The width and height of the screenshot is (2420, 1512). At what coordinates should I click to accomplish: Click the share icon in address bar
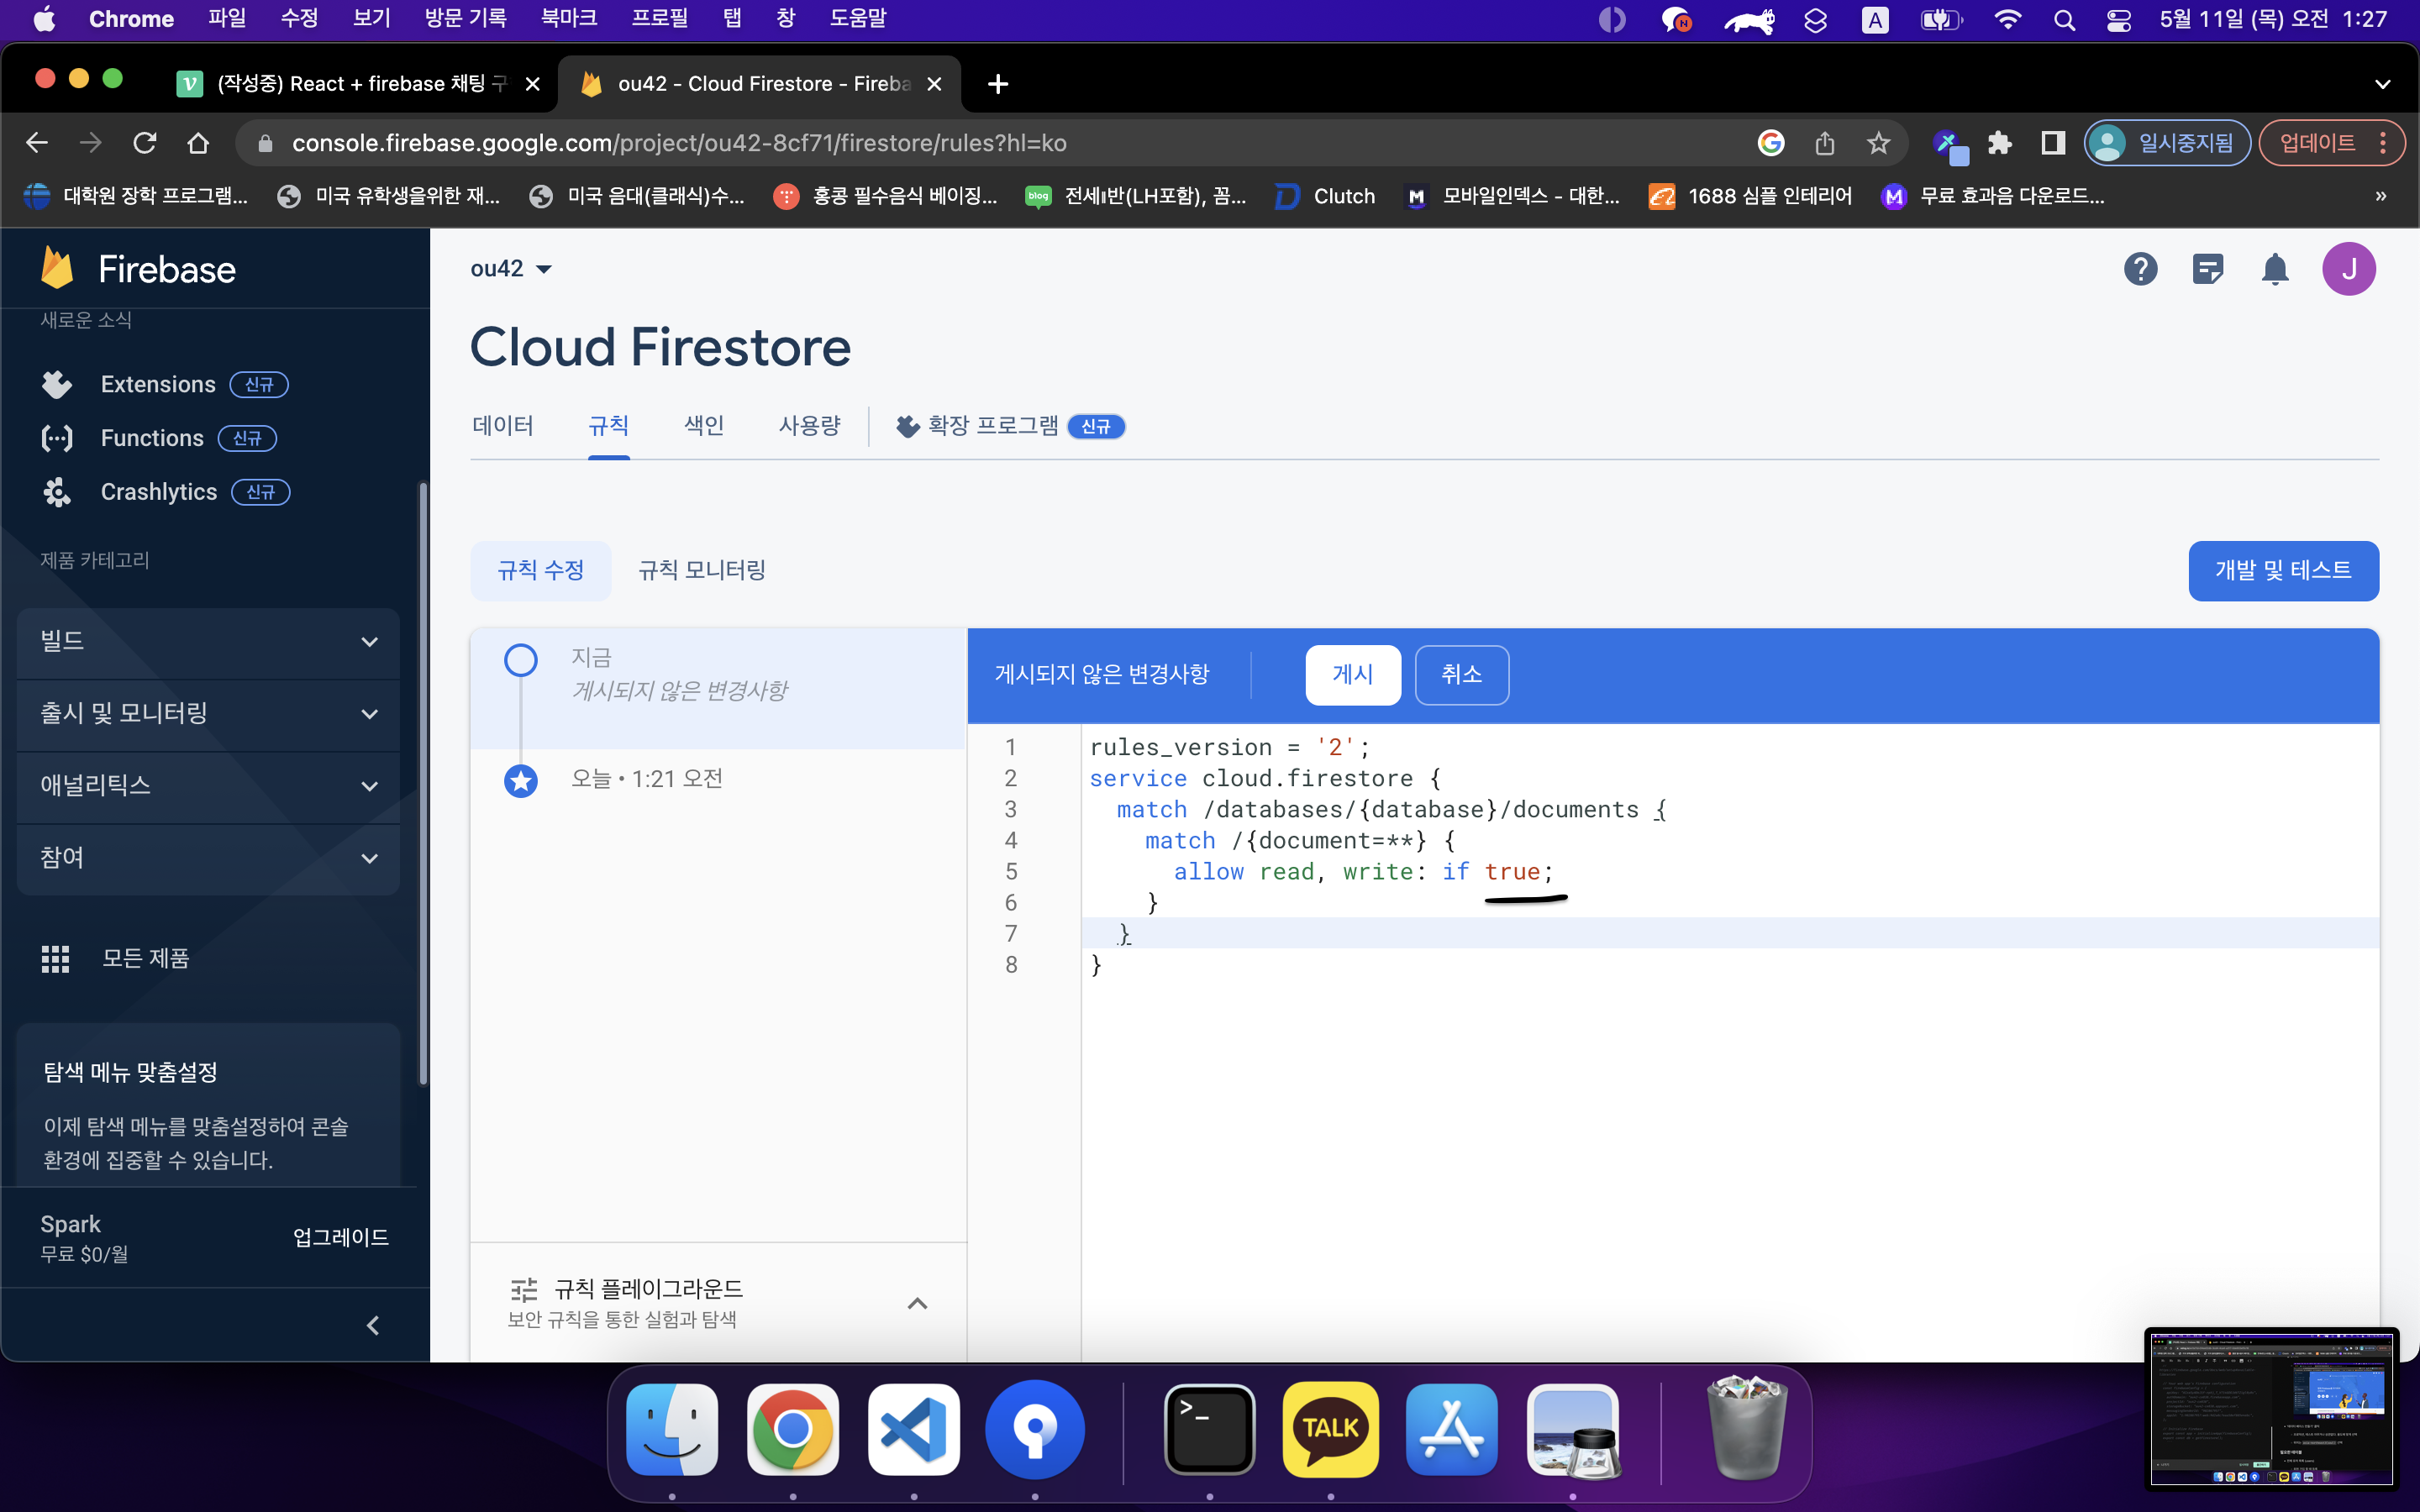coord(1825,143)
